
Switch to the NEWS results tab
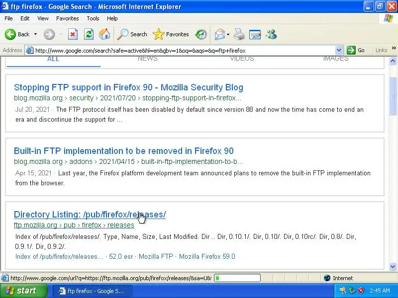point(148,59)
